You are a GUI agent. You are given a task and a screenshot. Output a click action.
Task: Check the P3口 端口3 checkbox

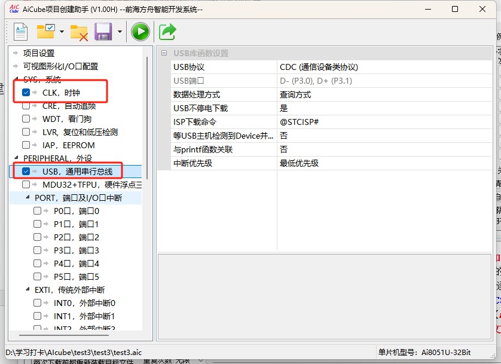38,250
